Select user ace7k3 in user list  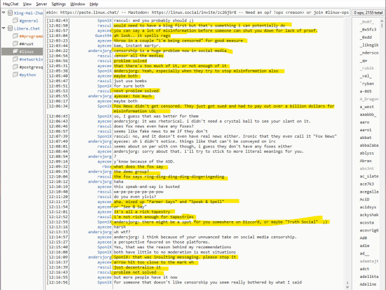[367, 184]
